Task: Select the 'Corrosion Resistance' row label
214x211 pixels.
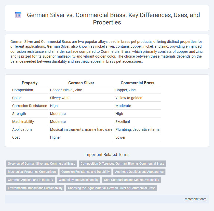Action: (x=30, y=106)
